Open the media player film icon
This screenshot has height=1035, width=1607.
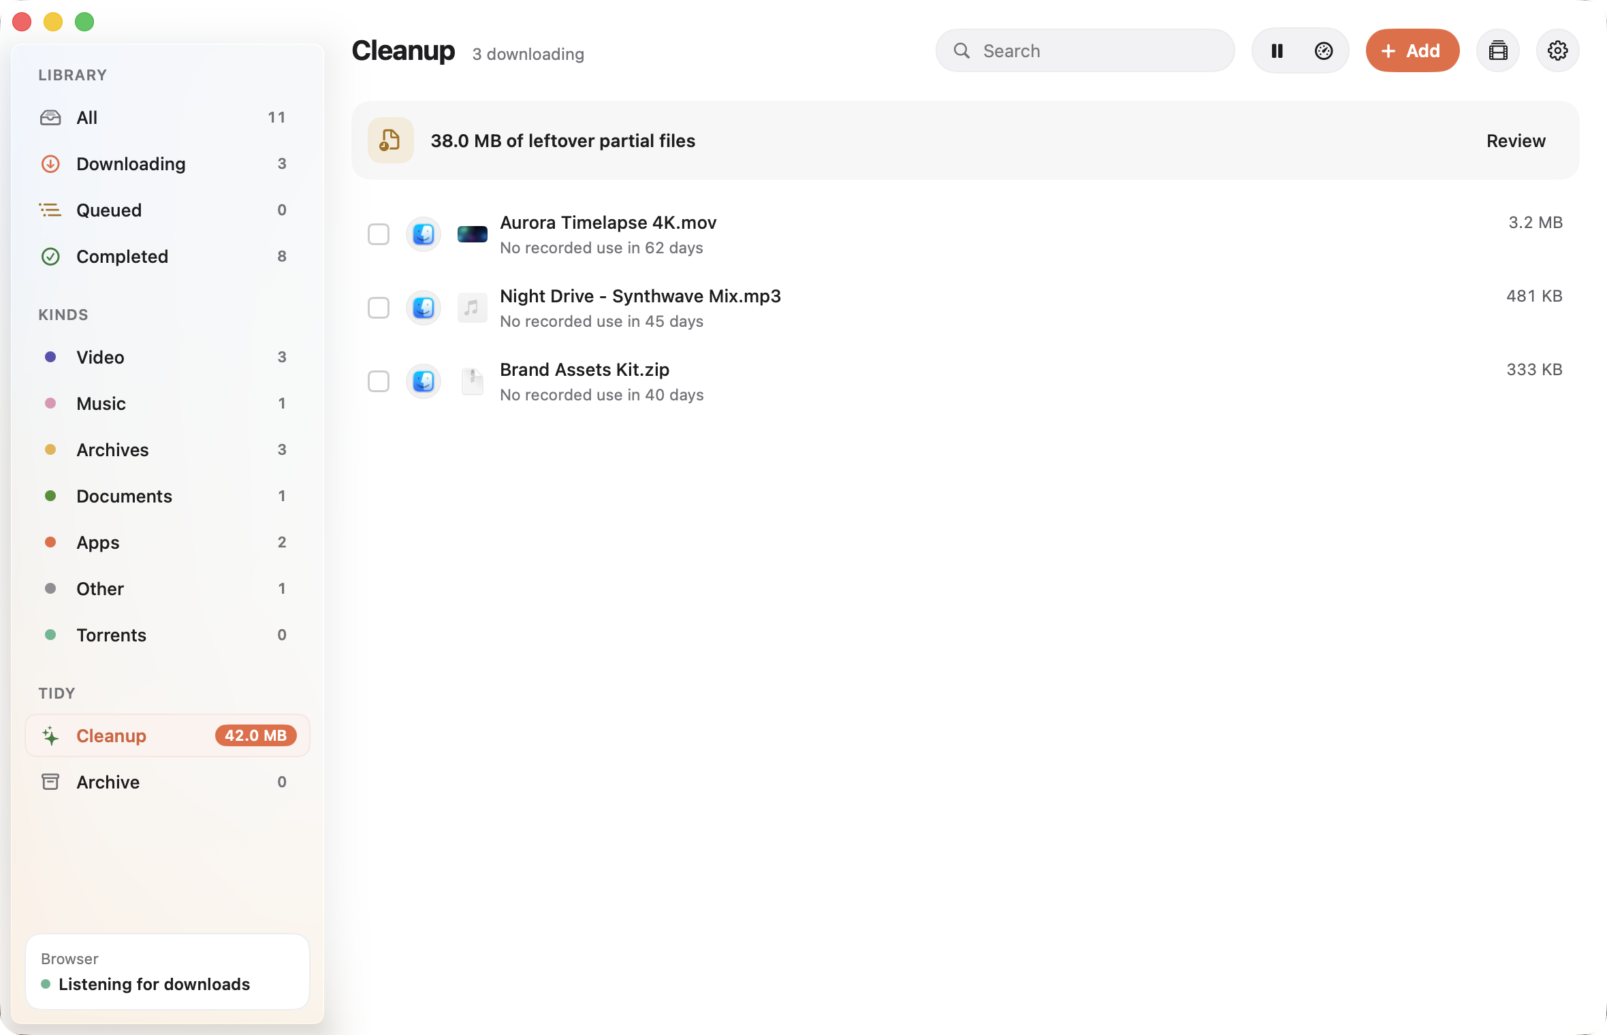coord(1497,51)
